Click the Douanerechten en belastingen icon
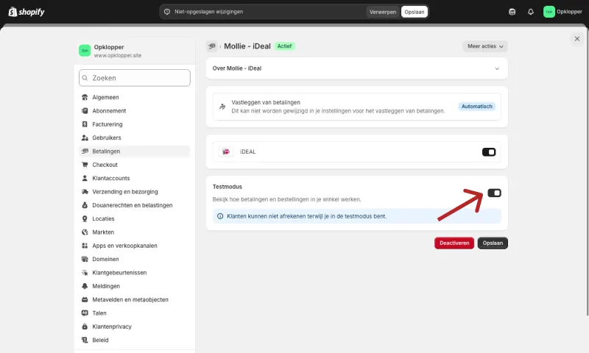Viewport: 589px width, 353px height. [x=85, y=205]
